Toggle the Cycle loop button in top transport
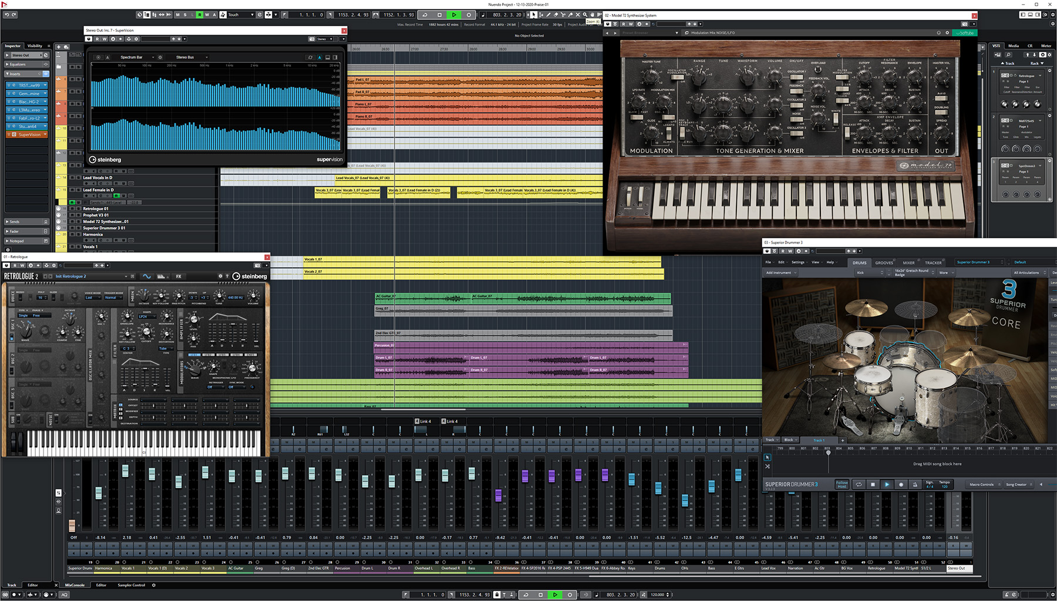1057x601 pixels. [x=425, y=15]
